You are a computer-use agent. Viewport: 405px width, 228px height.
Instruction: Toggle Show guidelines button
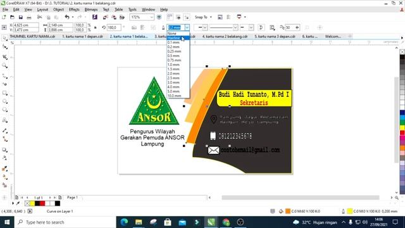click(x=187, y=17)
